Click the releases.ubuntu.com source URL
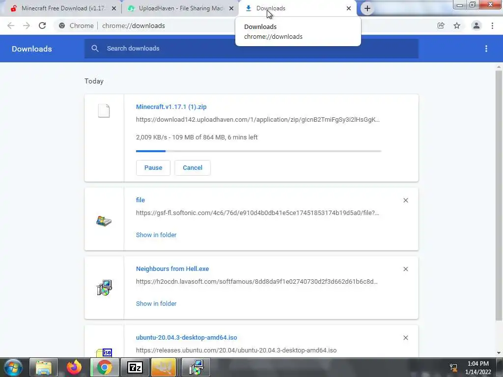Image resolution: width=503 pixels, height=377 pixels. coord(236,350)
